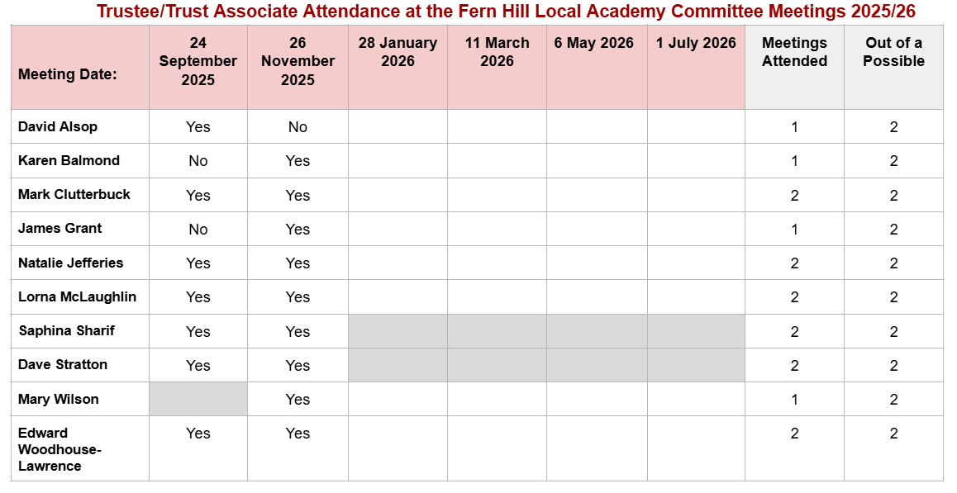This screenshot has height=493, width=957.
Task: Click the Mark Clutterbuck name cell
Action: [x=74, y=195]
